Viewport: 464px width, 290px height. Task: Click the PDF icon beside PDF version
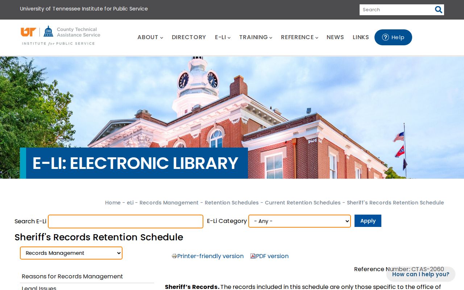click(253, 256)
